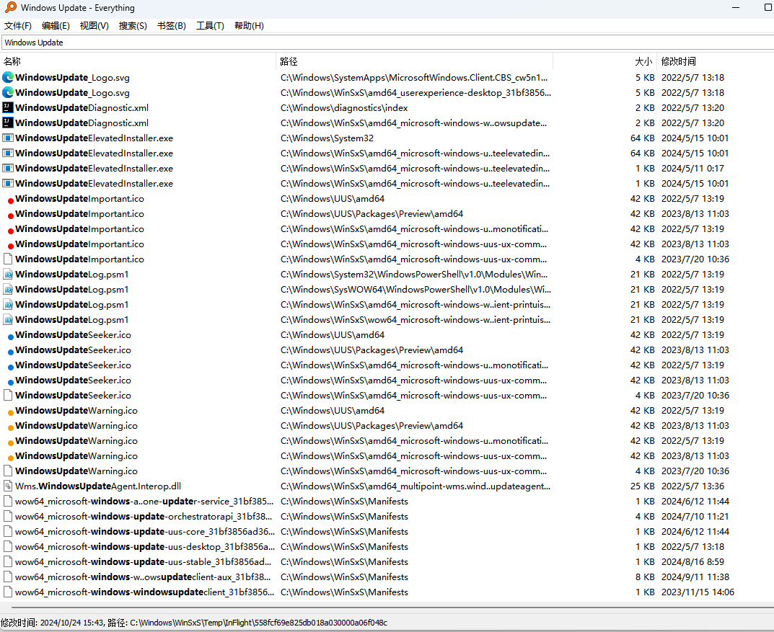The width and height of the screenshot is (774, 632).
Task: Open the 搜索(S) menu
Action: click(133, 26)
